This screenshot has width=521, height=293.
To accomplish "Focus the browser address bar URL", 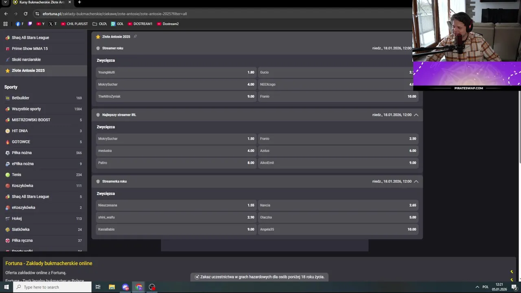I will coord(115,13).
